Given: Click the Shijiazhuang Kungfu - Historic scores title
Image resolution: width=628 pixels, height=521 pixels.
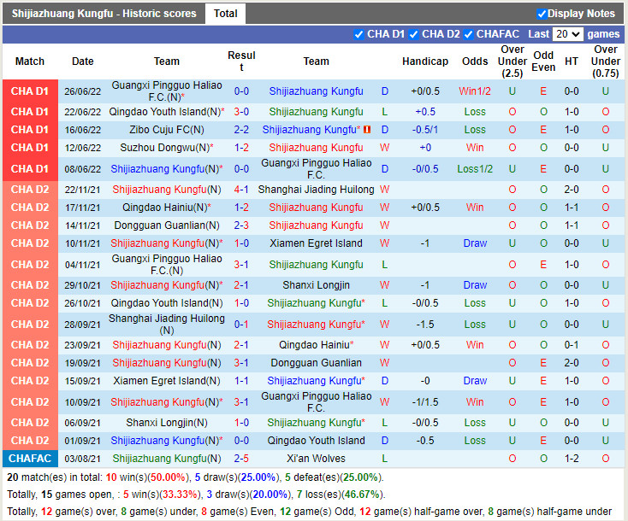Looking at the screenshot, I should click(x=104, y=14).
